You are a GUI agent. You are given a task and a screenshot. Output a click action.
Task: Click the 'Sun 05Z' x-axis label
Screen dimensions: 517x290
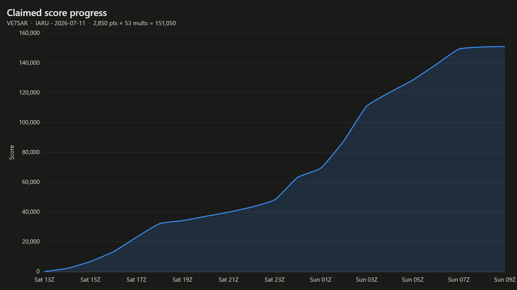pyautogui.click(x=413, y=280)
